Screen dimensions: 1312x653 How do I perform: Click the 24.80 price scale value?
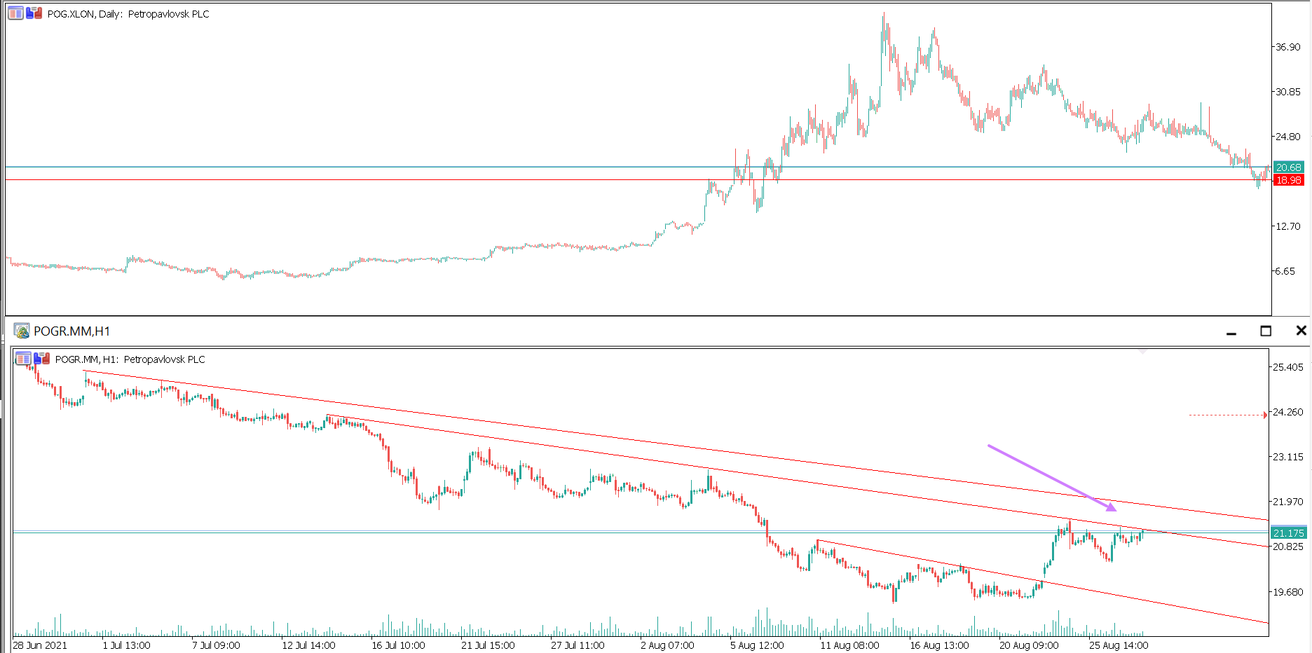point(1287,137)
